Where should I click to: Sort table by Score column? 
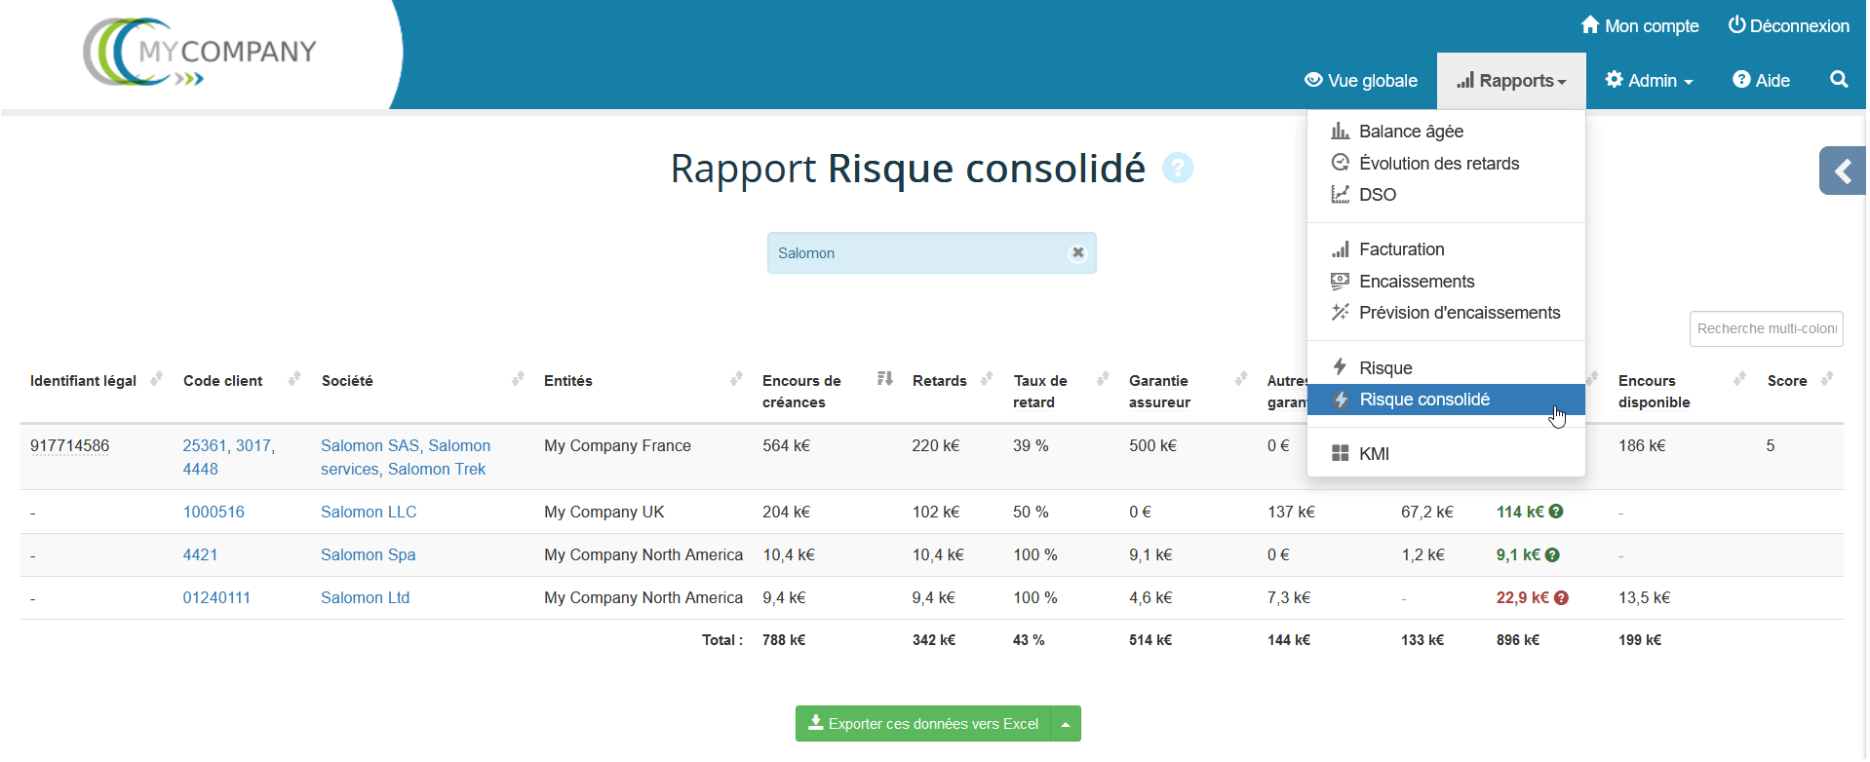click(1826, 379)
